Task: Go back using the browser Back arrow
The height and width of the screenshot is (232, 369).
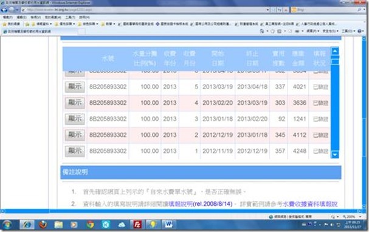Action: click(4, 10)
